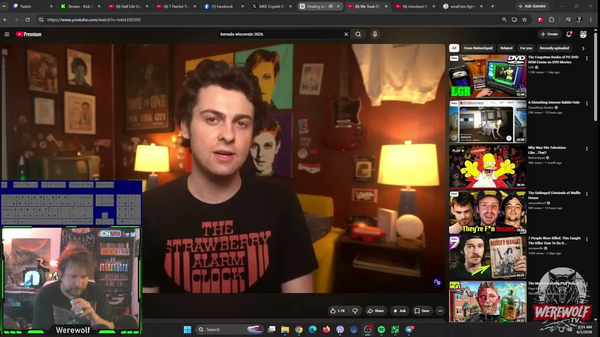Click the YouTube search magnifier button

coord(358,34)
